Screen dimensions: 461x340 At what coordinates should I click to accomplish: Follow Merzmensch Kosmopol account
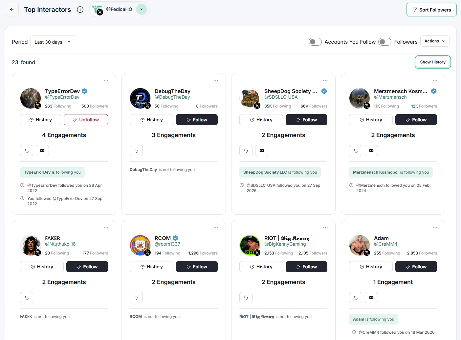[x=416, y=120]
